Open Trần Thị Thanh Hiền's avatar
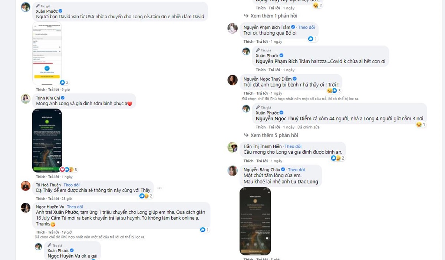The image size is (445, 260). (233, 147)
